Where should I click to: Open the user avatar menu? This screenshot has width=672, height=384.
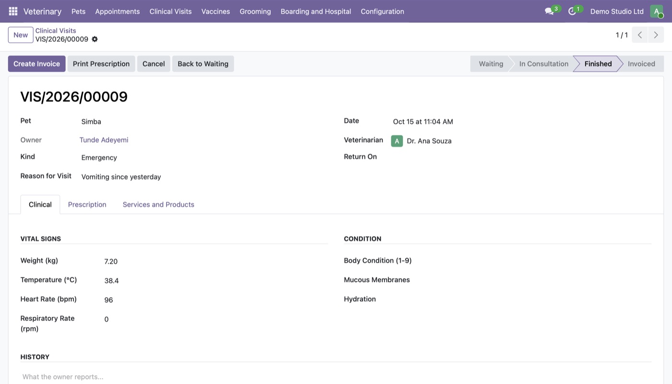(x=656, y=11)
